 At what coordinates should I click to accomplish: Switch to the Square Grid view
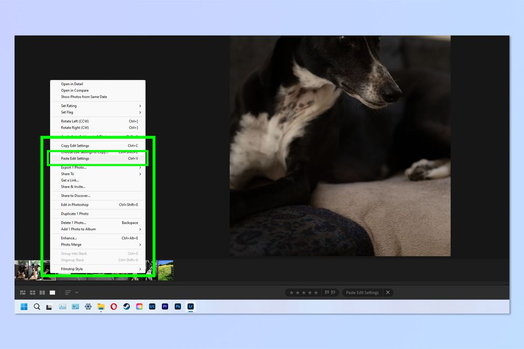[x=32, y=292]
